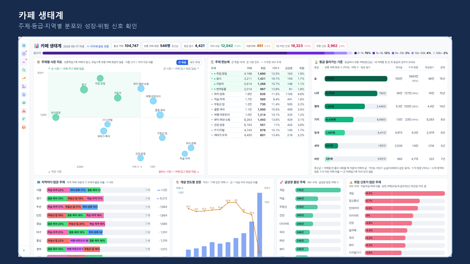
Task: Select the 음식 bubble on market map
Action: coord(84,89)
